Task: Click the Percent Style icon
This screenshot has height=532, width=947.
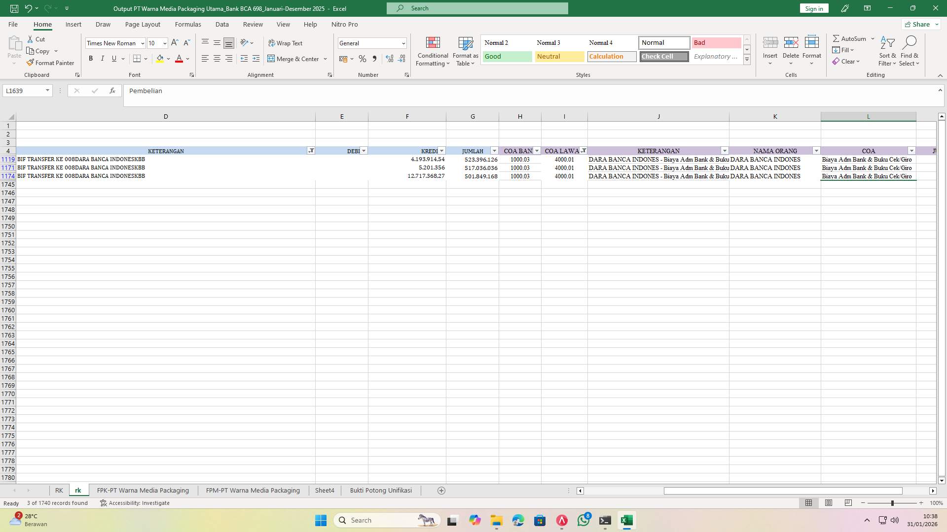Action: pos(363,59)
